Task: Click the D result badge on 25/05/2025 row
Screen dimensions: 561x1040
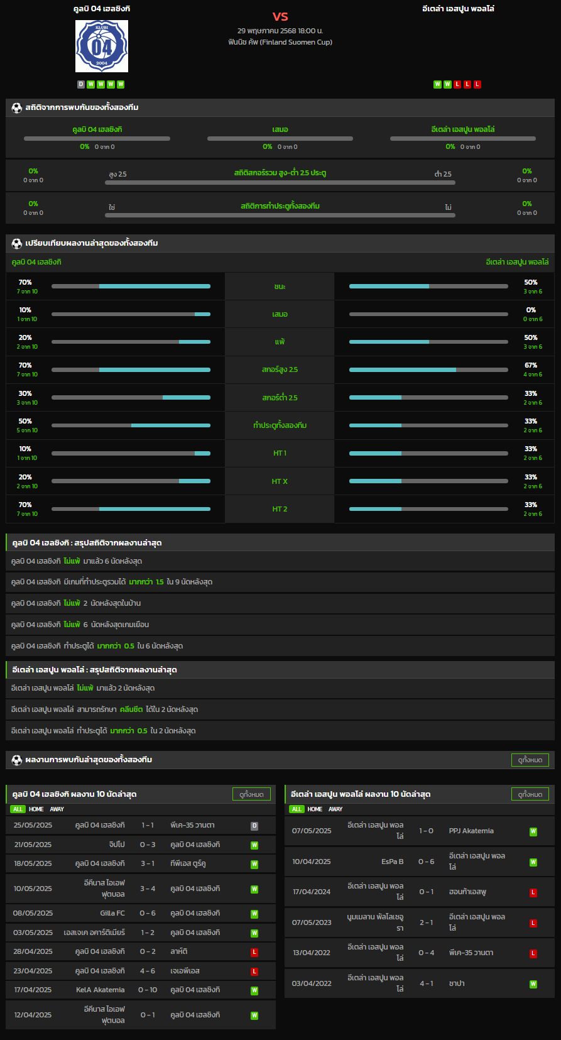Action: (254, 826)
